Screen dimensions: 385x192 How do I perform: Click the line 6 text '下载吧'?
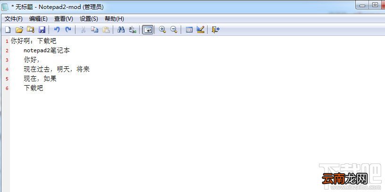[x=33, y=88]
